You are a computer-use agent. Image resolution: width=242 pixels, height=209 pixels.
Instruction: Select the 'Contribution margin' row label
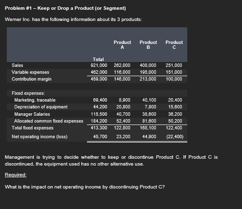32,79
